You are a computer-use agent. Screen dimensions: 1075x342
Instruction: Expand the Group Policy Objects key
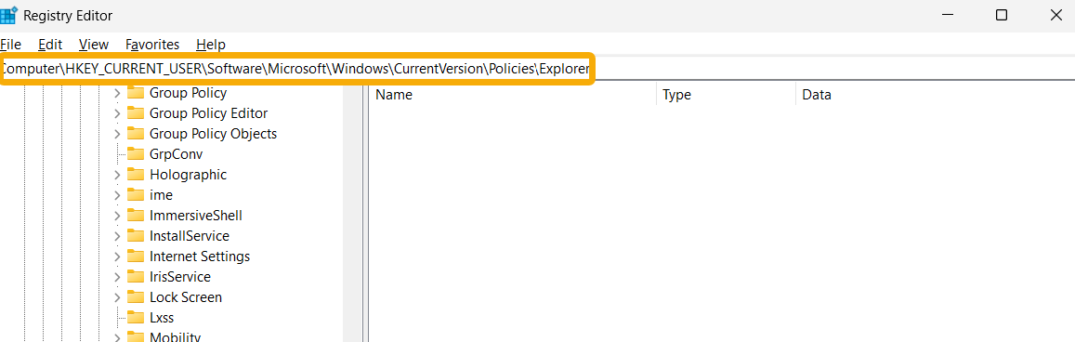117,134
